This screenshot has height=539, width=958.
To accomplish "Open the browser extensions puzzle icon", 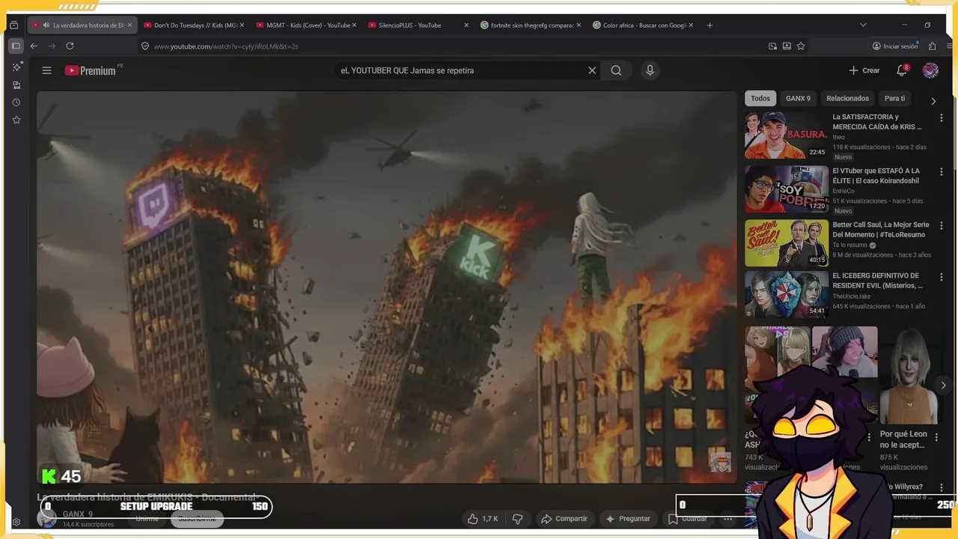I will click(x=933, y=46).
